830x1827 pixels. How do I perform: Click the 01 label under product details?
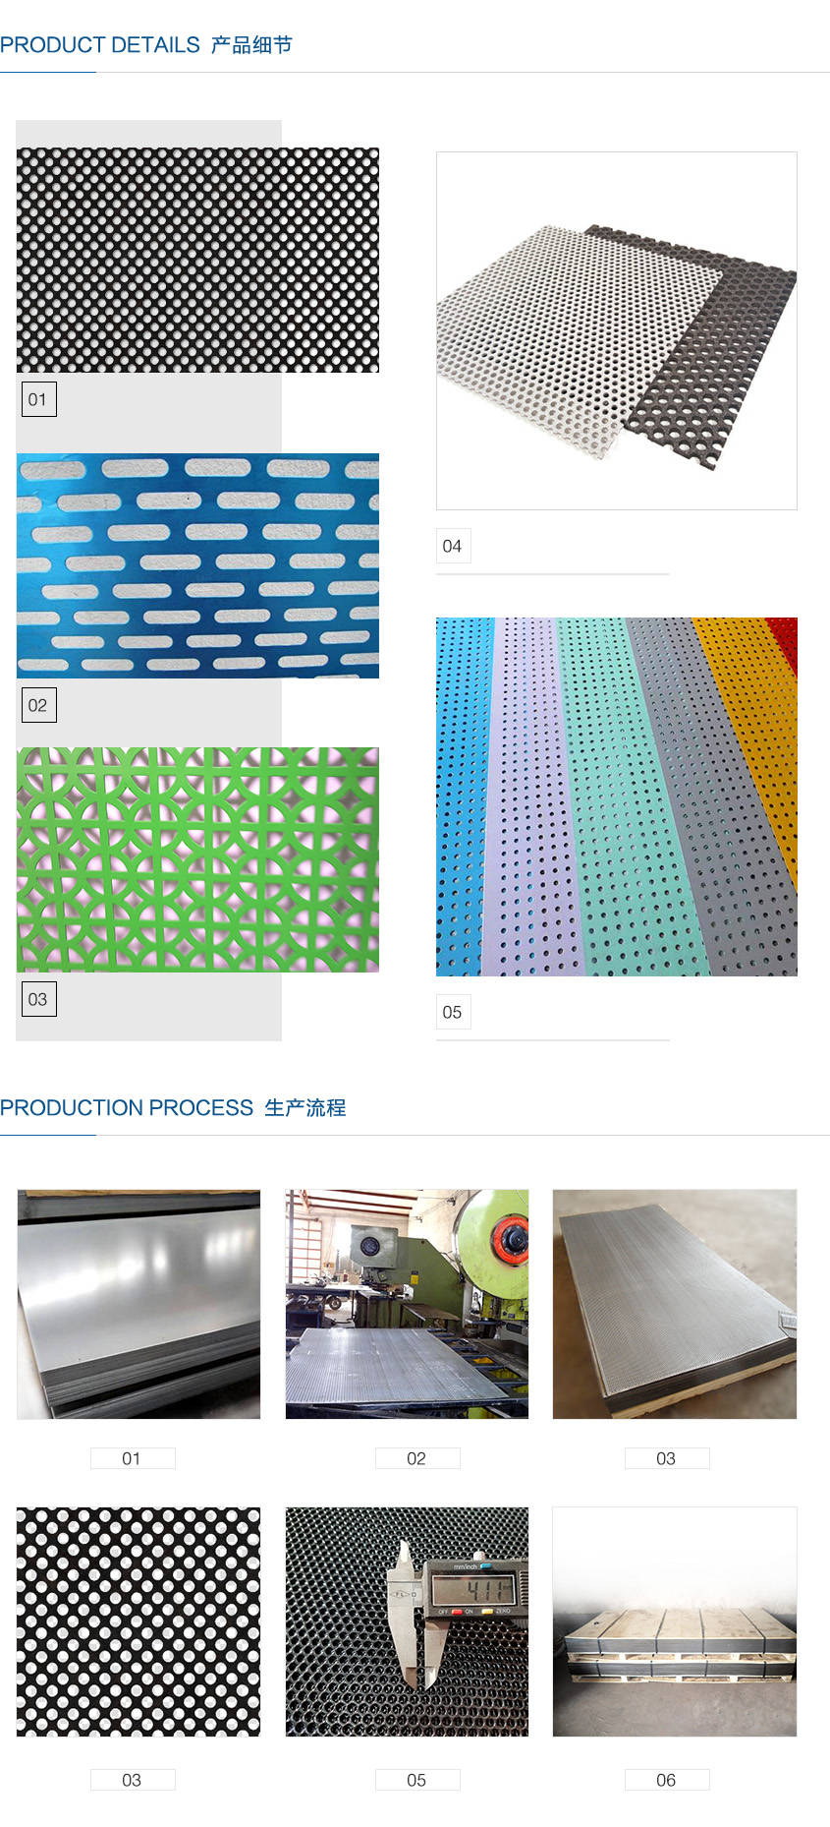point(38,399)
